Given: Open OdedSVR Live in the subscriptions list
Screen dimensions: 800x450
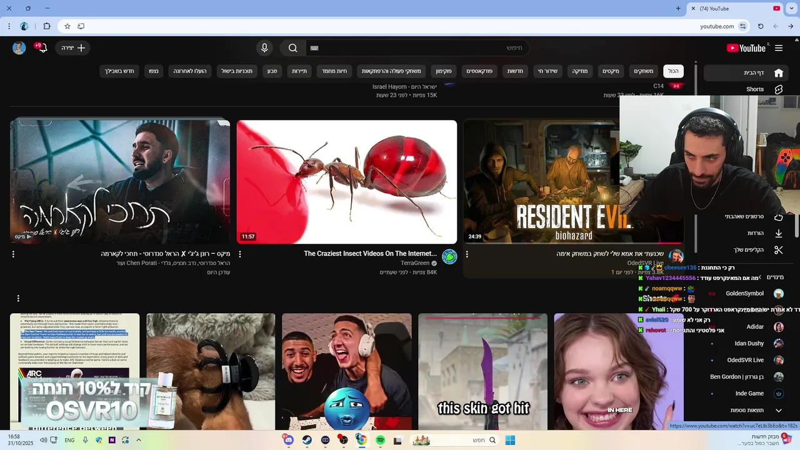Looking at the screenshot, I should coord(745,360).
